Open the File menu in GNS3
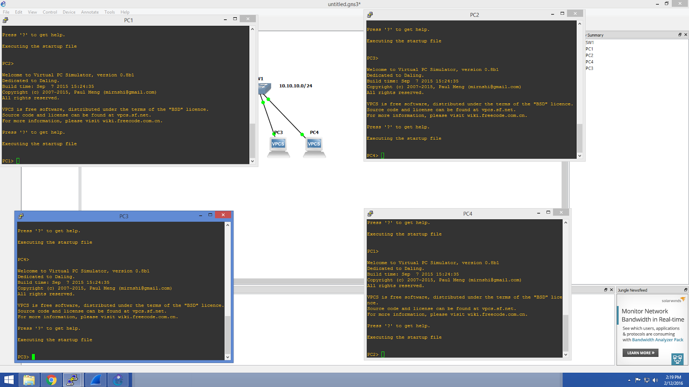 [x=6, y=12]
